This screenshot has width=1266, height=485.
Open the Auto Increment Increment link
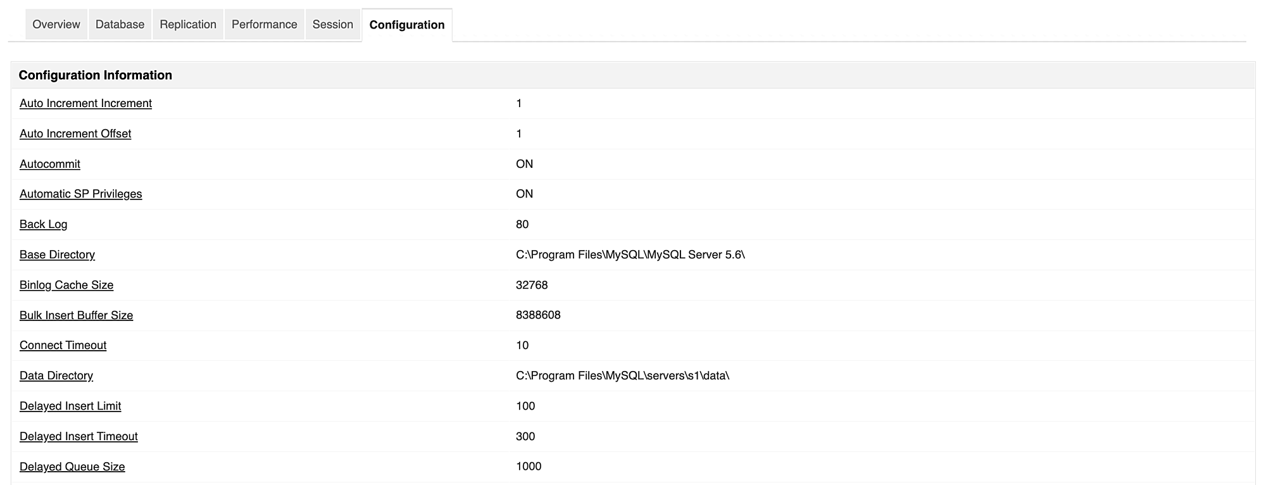coord(85,103)
